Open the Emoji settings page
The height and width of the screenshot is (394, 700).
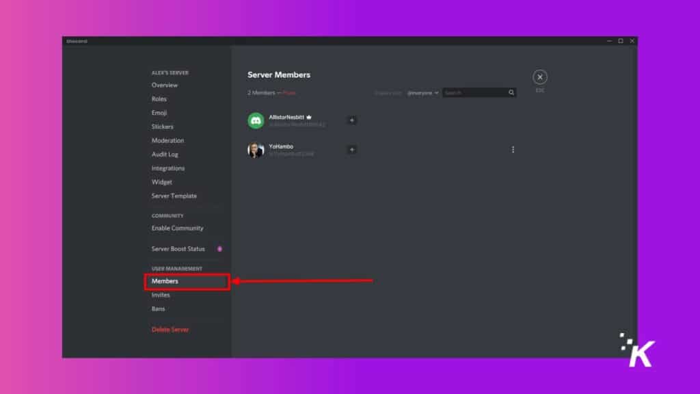tap(159, 113)
